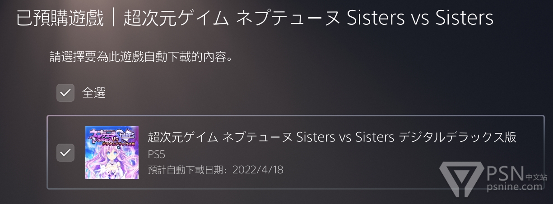Click the 全選 label text
Viewport: 553px width, 204px height.
[93, 93]
